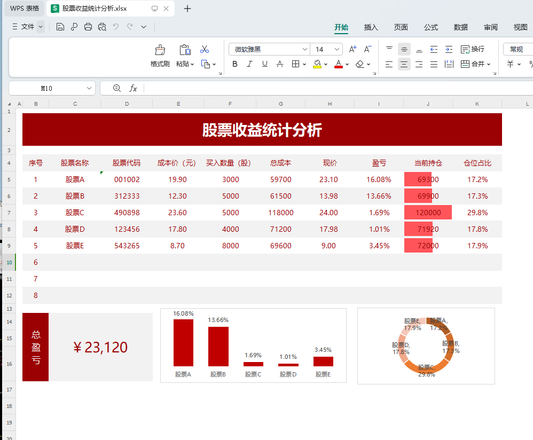Open the 微软雅黑 font name dropdown

[303, 49]
